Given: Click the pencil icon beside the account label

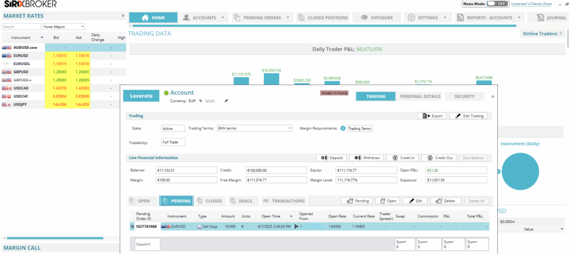Looking at the screenshot, I should 226,101.
